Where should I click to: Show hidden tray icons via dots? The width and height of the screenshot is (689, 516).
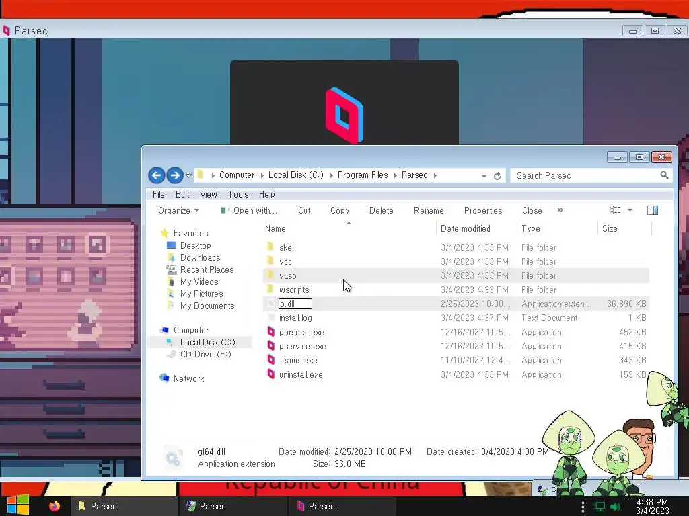tap(583, 507)
